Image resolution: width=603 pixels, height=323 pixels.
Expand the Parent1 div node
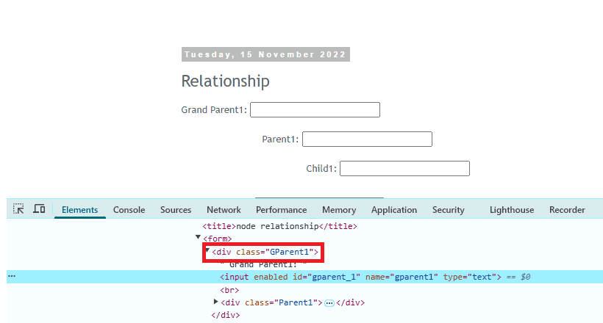coord(215,302)
